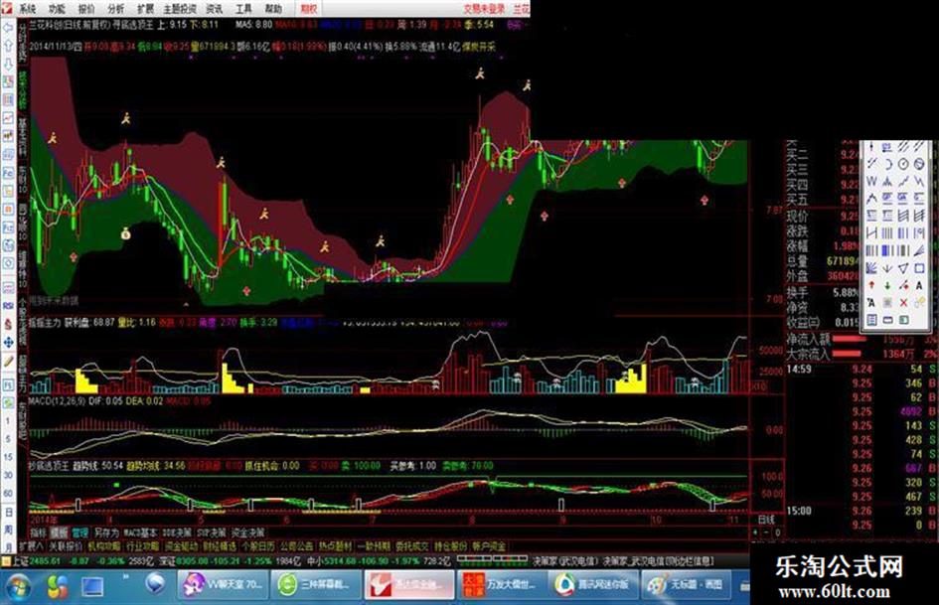
Task: Select the text A annotation tool
Action: tap(920, 285)
